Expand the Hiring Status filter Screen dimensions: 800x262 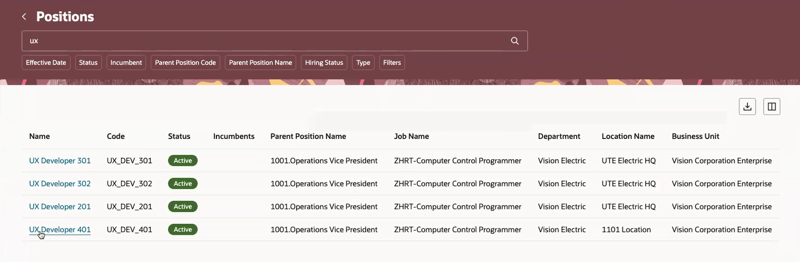[x=324, y=62]
